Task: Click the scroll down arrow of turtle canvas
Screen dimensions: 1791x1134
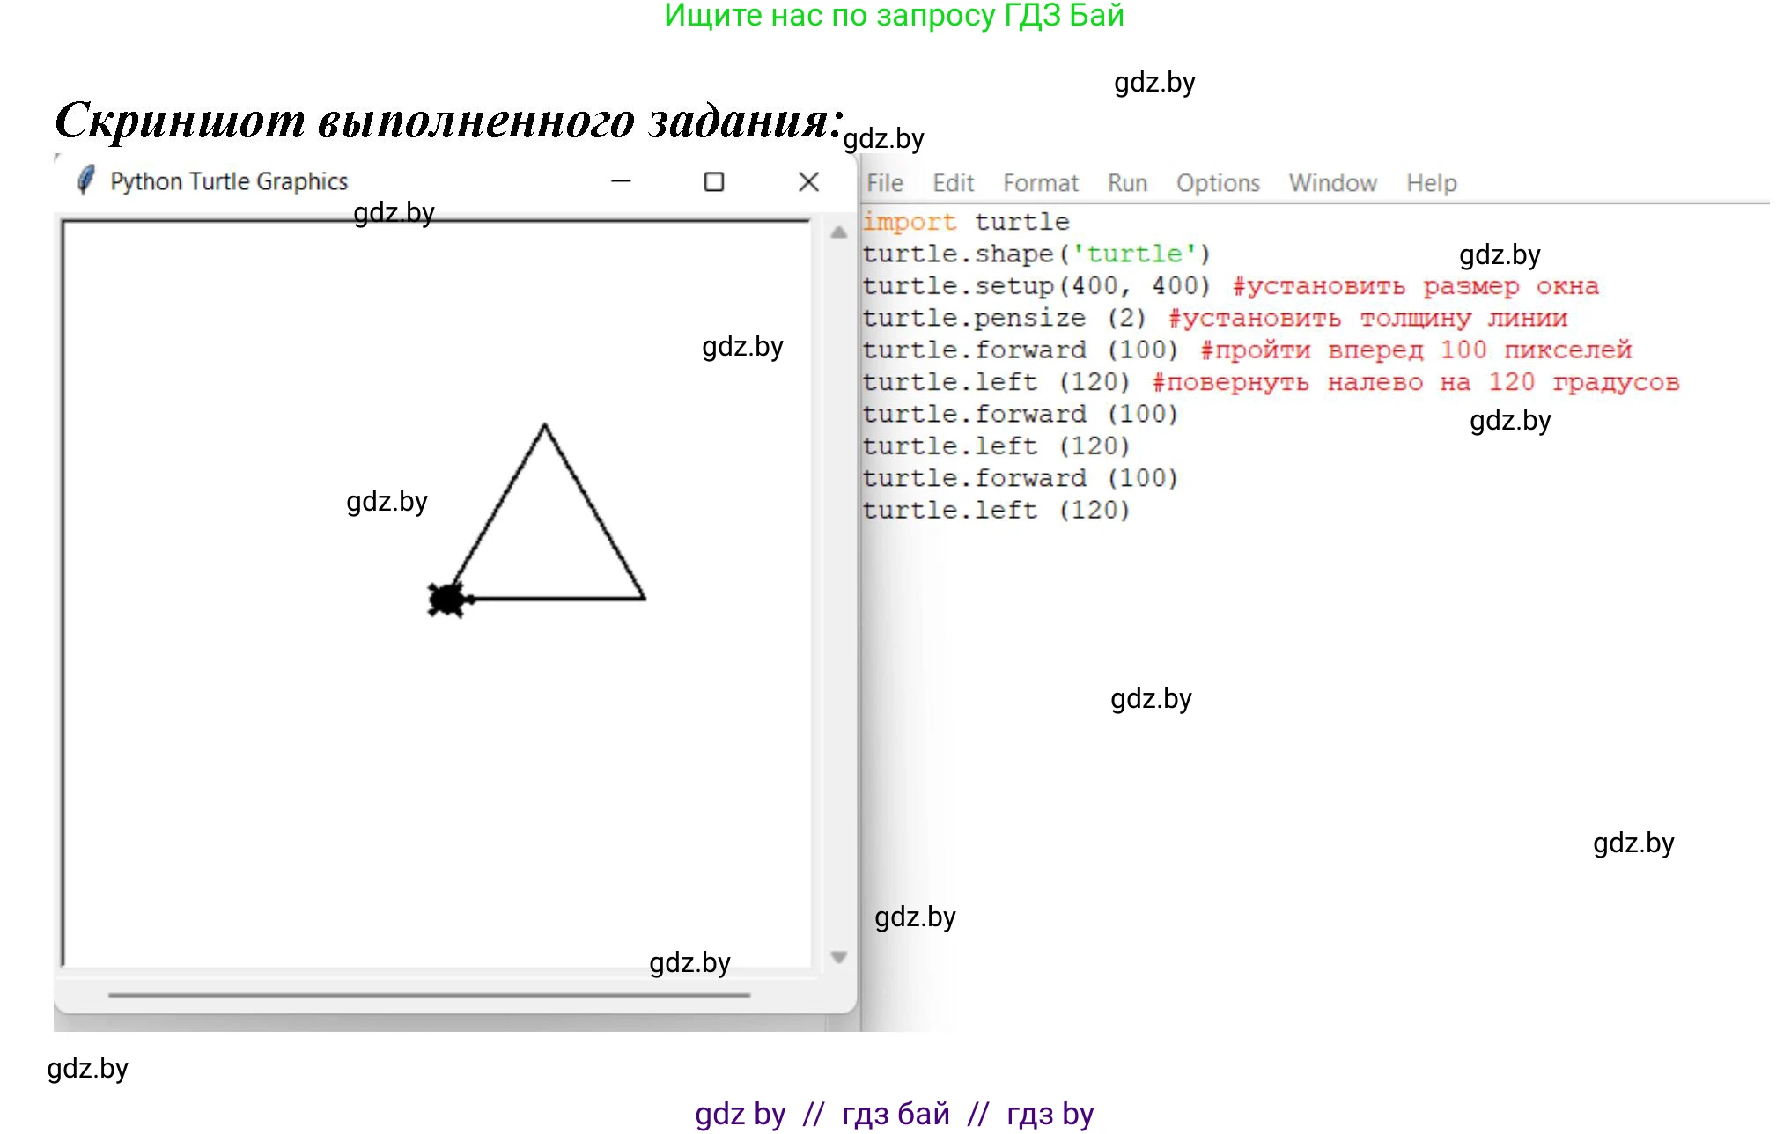Action: 838,957
